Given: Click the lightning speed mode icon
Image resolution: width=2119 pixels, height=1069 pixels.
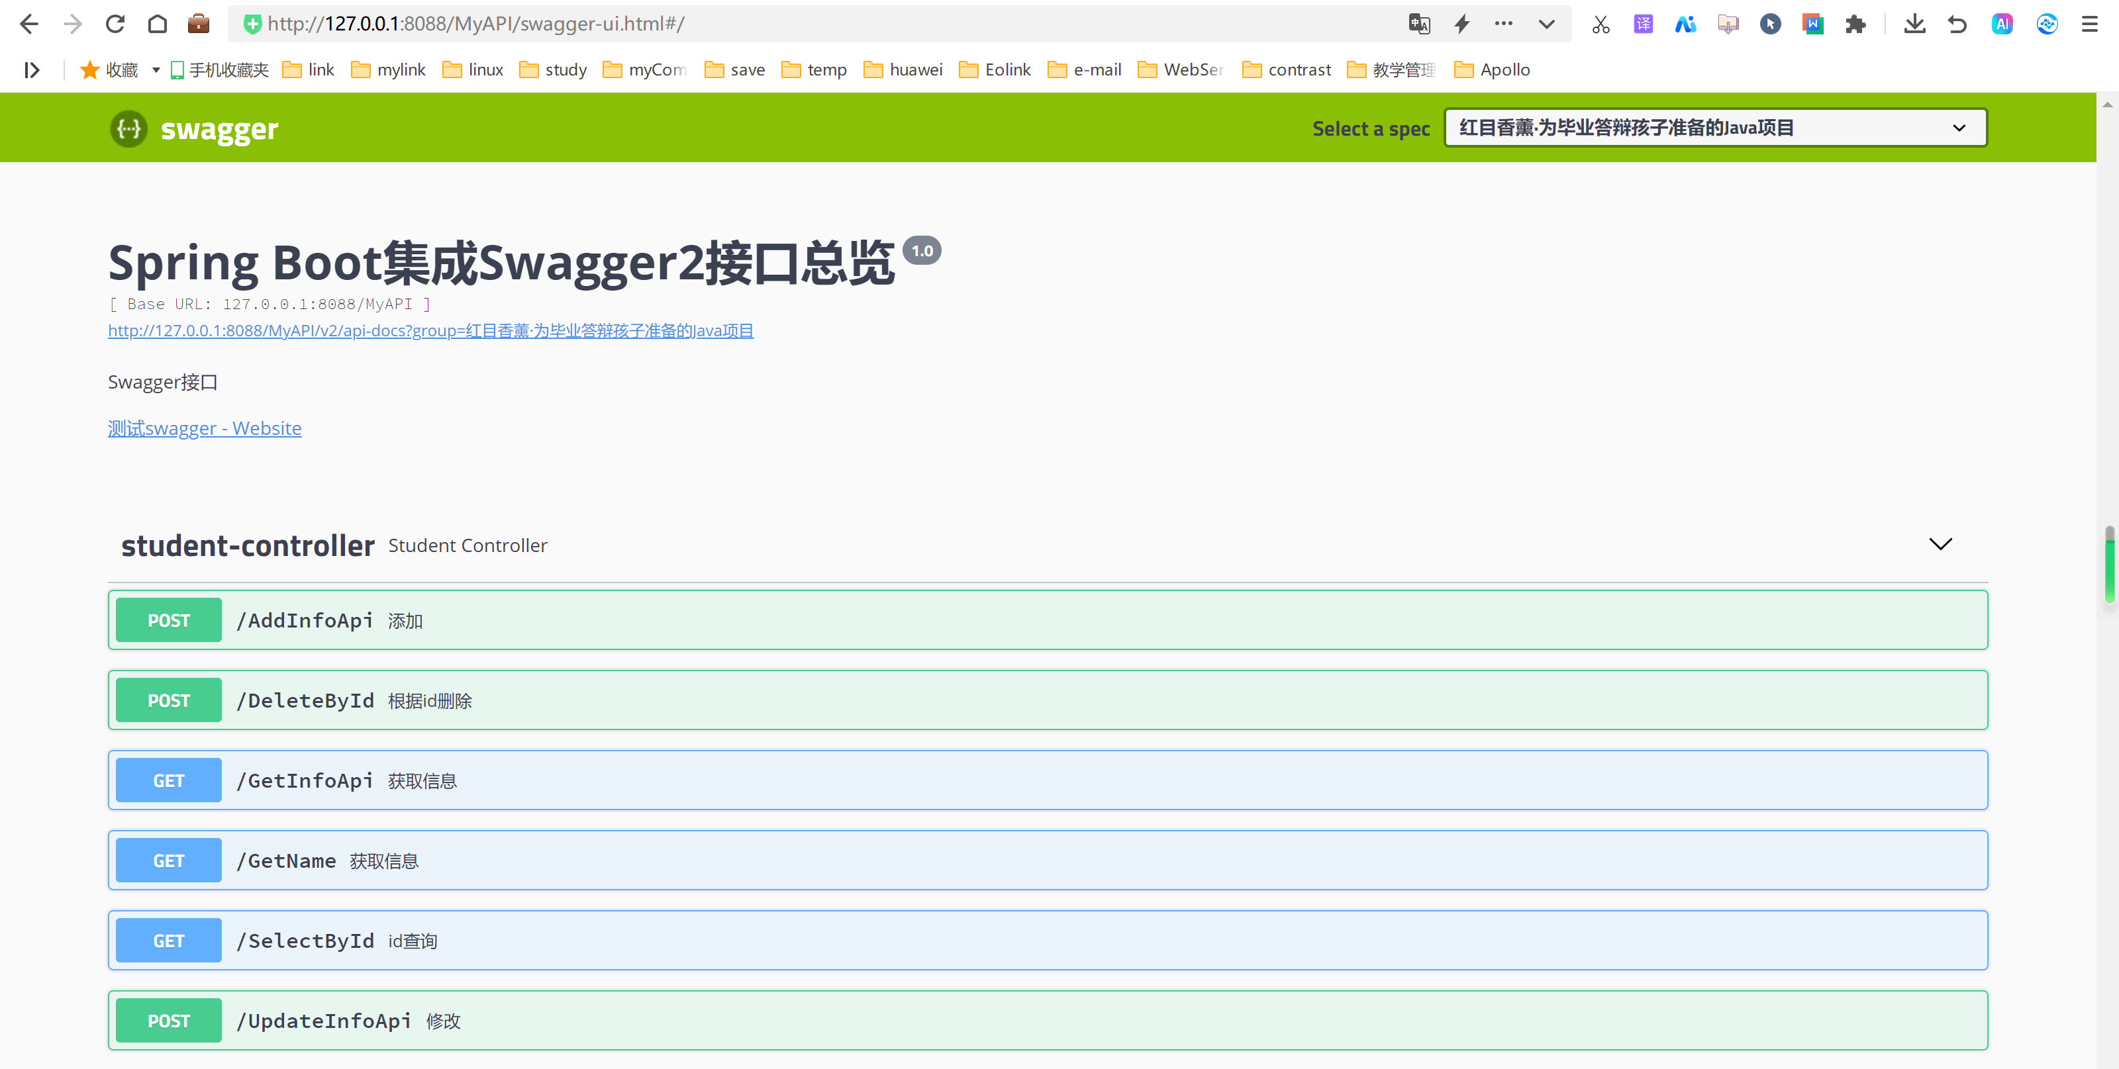Looking at the screenshot, I should (1461, 24).
